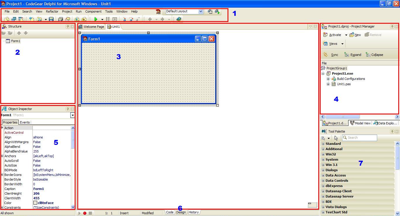The image size is (400, 216).
Task: Expand the Anchors property
Action: [x=2, y=156]
